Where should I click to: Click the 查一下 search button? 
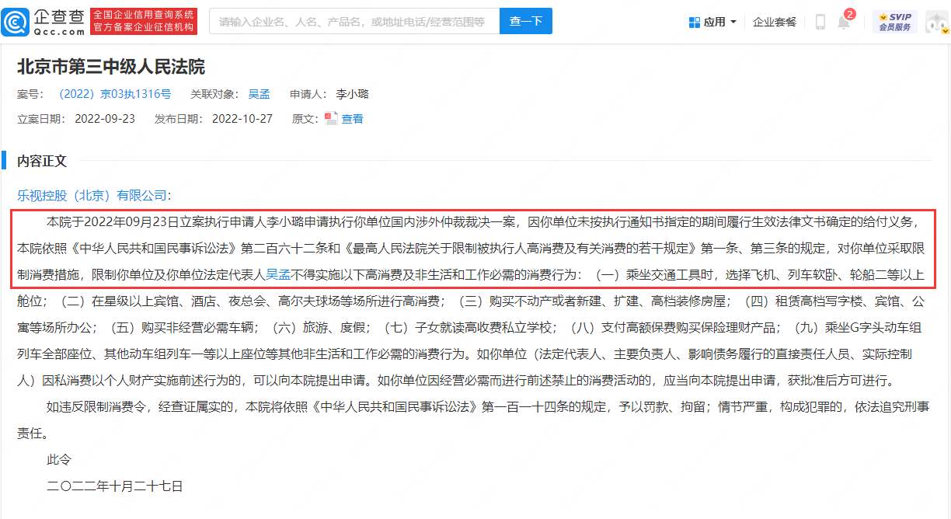coord(525,22)
